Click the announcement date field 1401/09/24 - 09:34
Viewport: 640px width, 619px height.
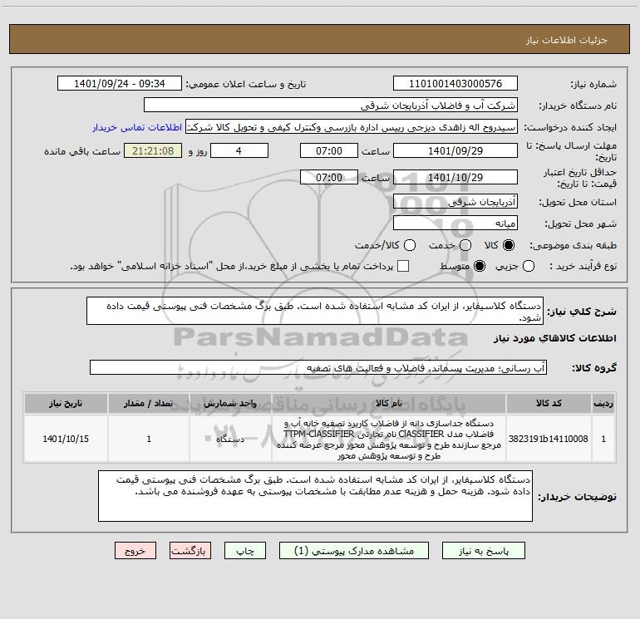pyautogui.click(x=120, y=84)
